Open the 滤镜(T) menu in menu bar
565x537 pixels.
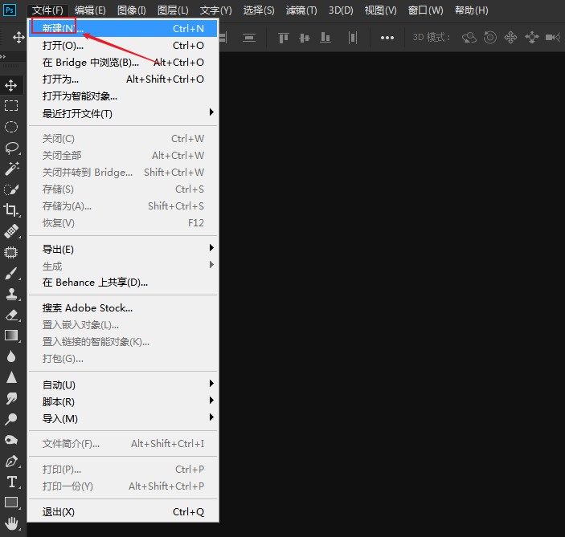[301, 10]
